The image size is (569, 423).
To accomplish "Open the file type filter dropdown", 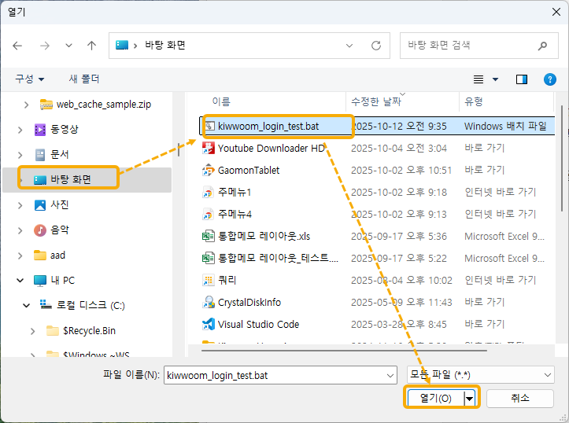I will [x=480, y=375].
